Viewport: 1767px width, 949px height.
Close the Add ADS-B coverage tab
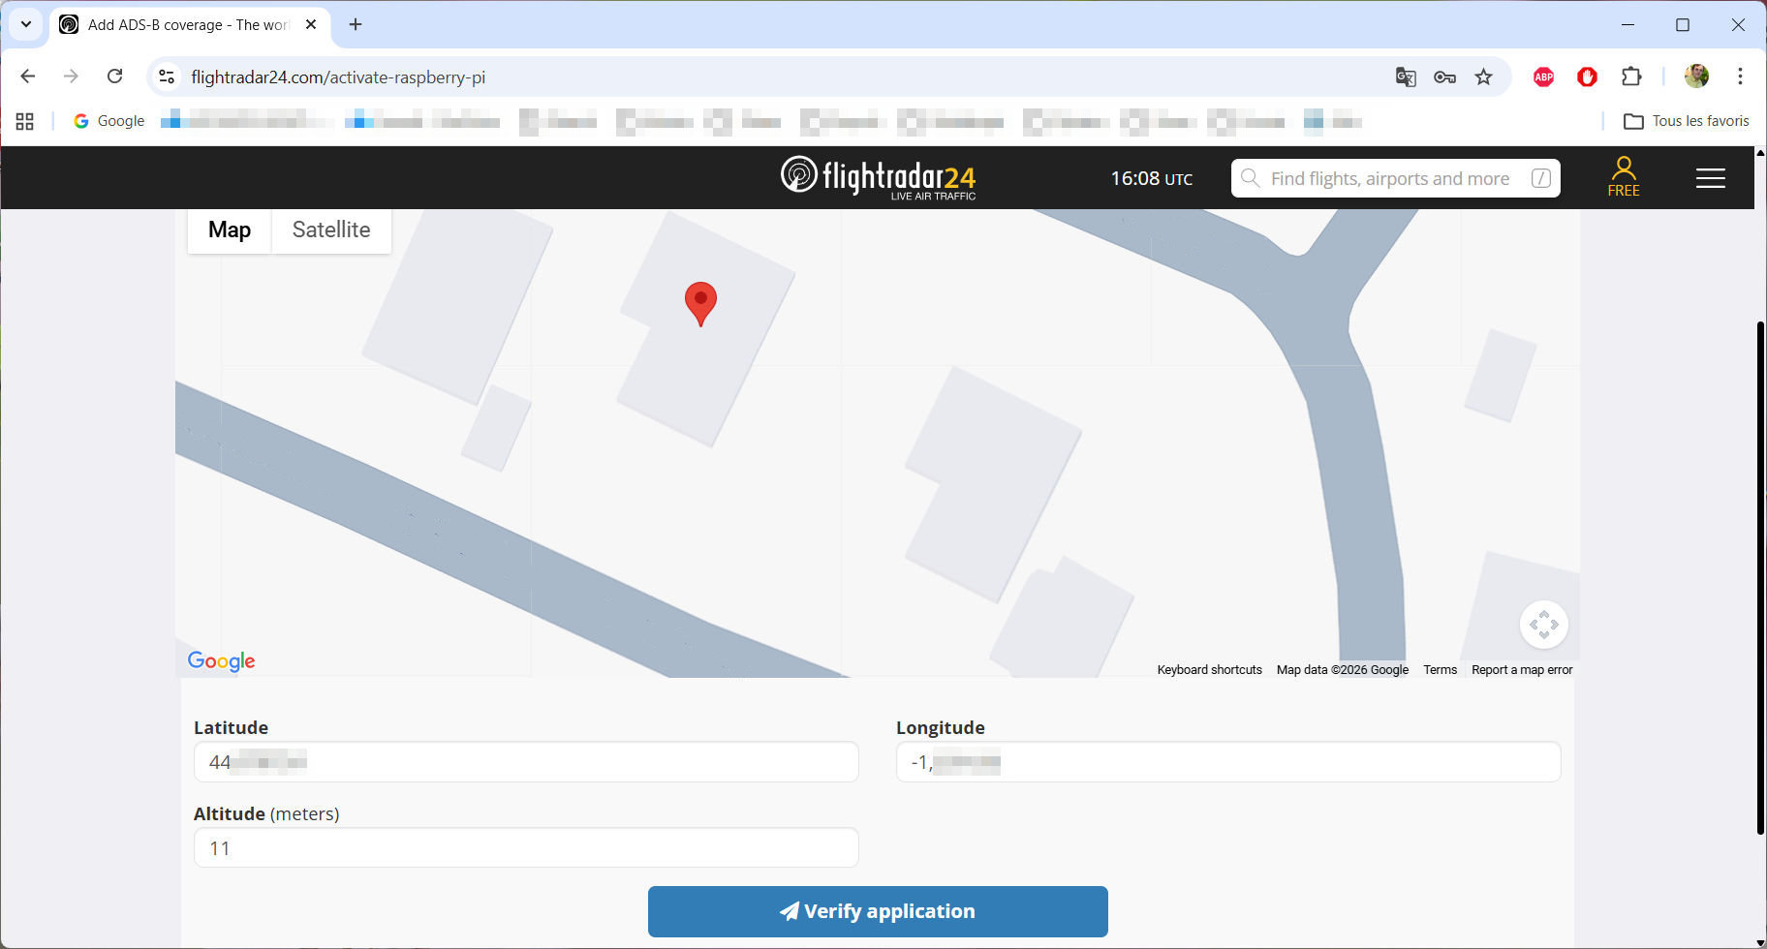(x=311, y=24)
